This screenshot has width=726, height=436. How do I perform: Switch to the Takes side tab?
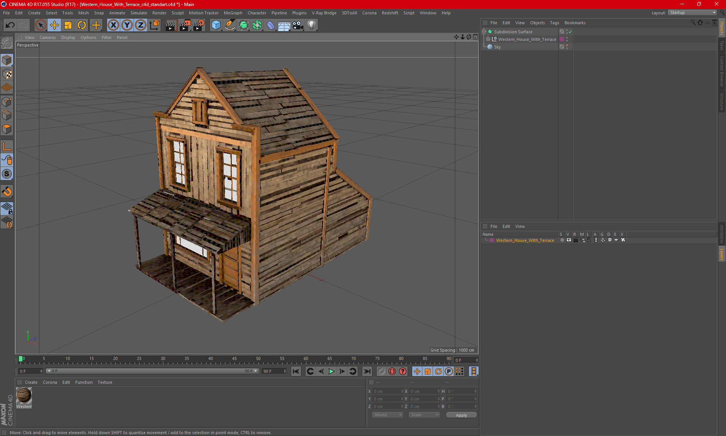722,45
